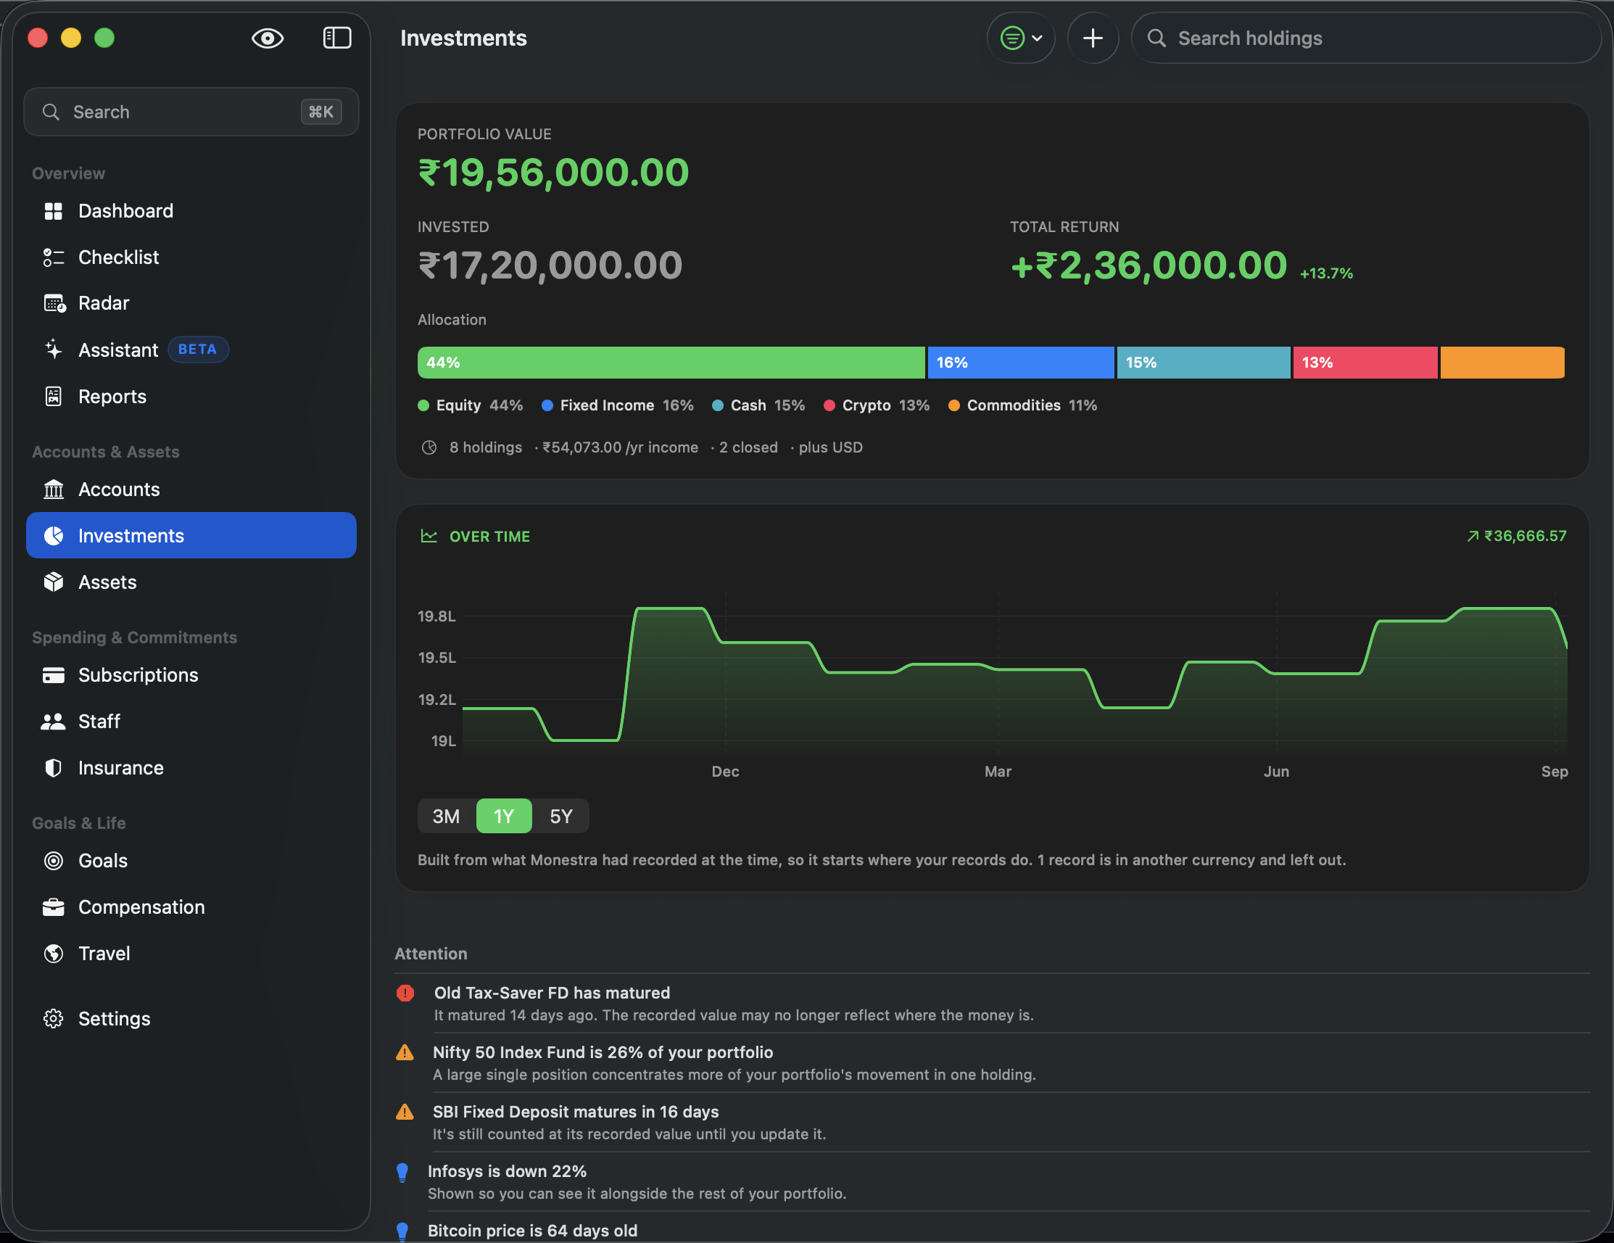Switch chart range to 3M

(446, 816)
